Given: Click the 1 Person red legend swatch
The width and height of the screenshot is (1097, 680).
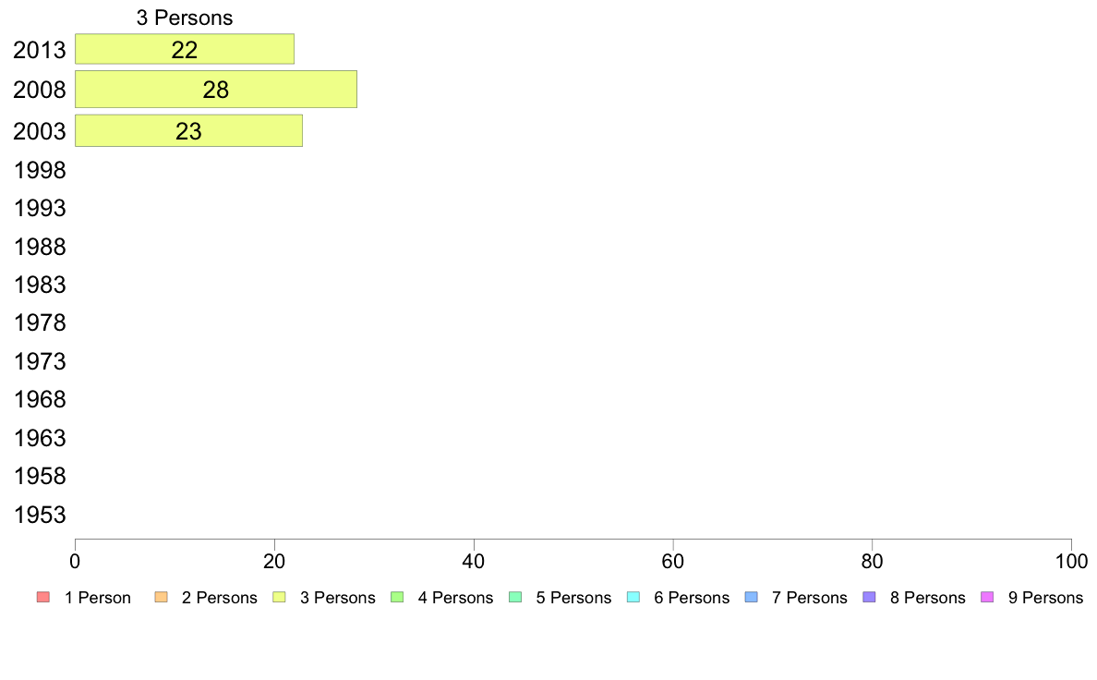Looking at the screenshot, I should [x=43, y=598].
